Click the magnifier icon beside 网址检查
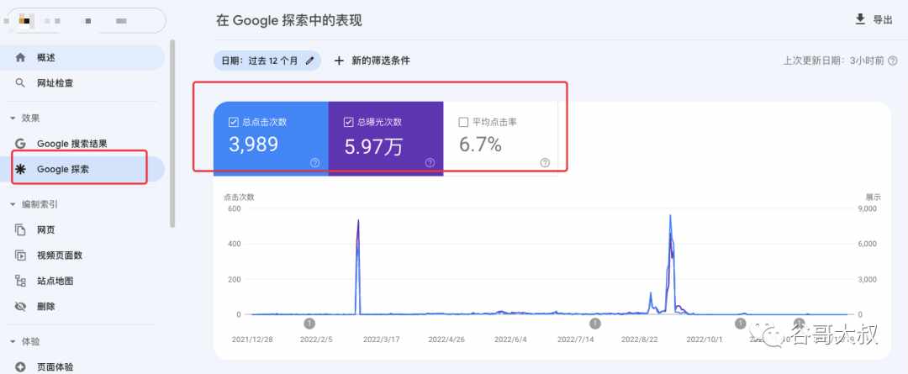 (20, 83)
